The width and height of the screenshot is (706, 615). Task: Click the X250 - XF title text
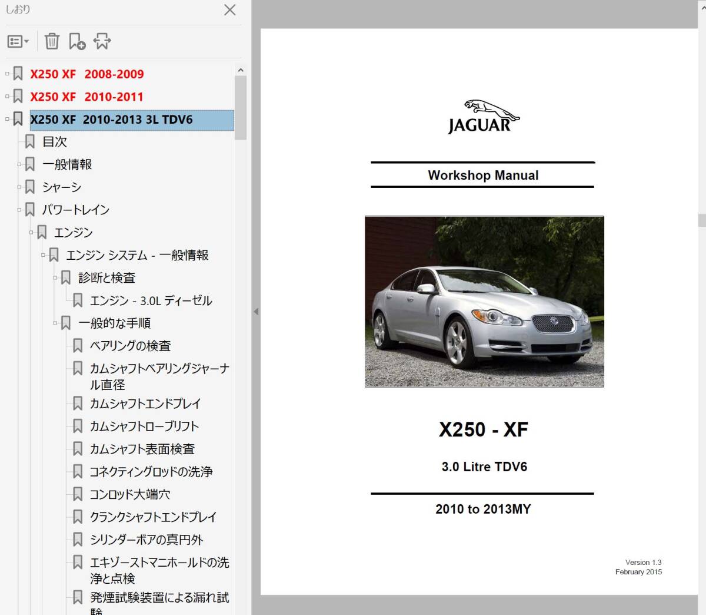pos(484,429)
